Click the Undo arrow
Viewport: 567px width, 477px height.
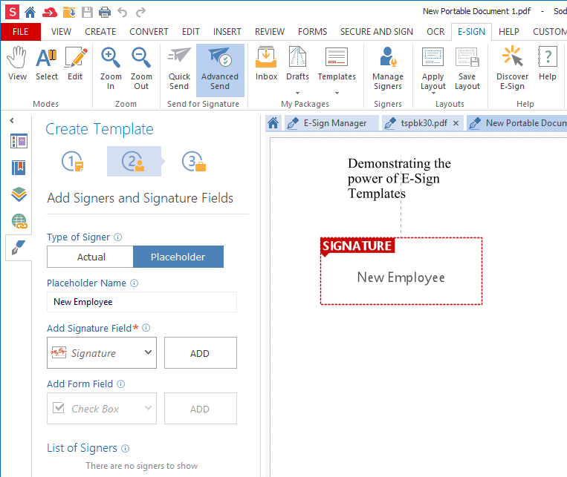click(123, 13)
